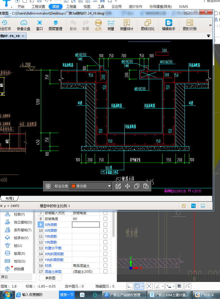
Task: Open the plus-offset tool dropdown arrow
Action: 174,286
